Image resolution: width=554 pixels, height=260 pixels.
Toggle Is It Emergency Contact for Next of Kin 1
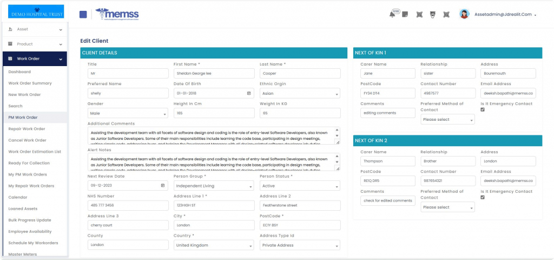(x=483, y=109)
